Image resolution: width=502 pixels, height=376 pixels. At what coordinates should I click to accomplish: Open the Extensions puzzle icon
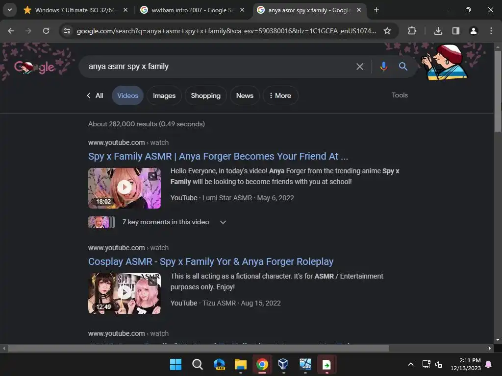pyautogui.click(x=412, y=31)
